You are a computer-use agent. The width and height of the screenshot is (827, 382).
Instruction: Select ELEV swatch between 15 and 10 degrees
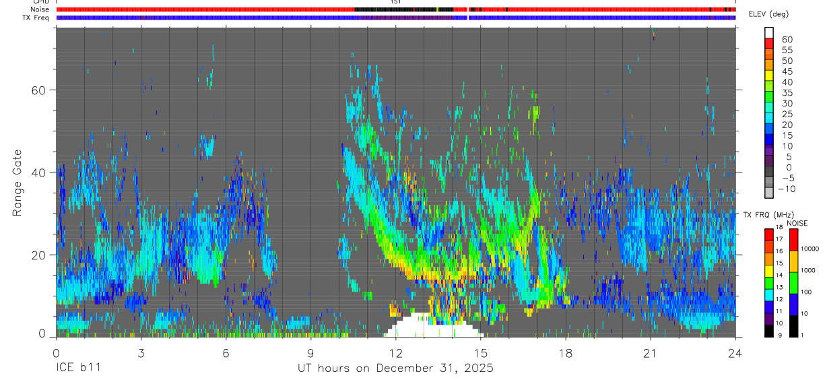[x=769, y=138]
